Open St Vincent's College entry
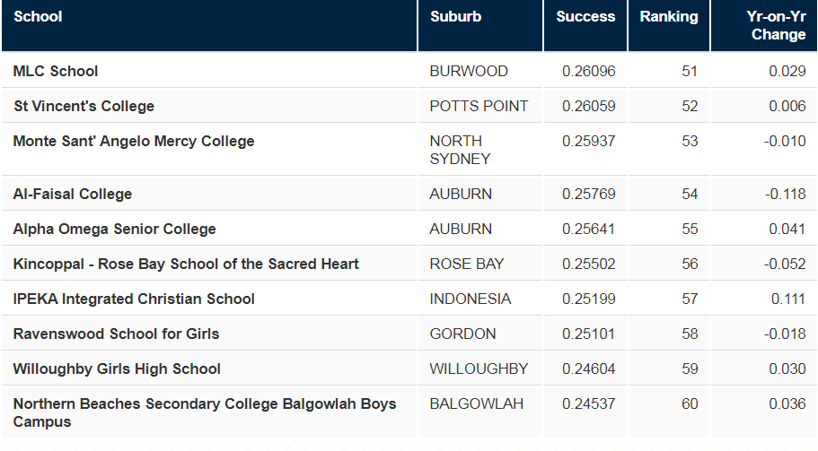The width and height of the screenshot is (818, 451). pyautogui.click(x=84, y=106)
